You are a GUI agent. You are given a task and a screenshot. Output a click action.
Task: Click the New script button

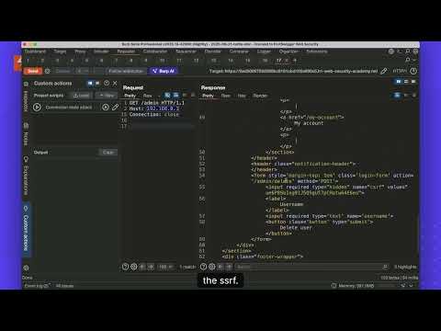[x=107, y=96]
